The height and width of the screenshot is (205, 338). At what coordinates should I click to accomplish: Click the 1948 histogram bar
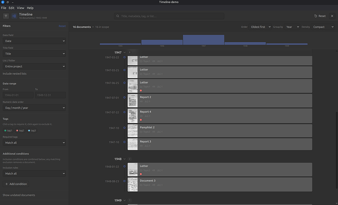(x=245, y=44)
